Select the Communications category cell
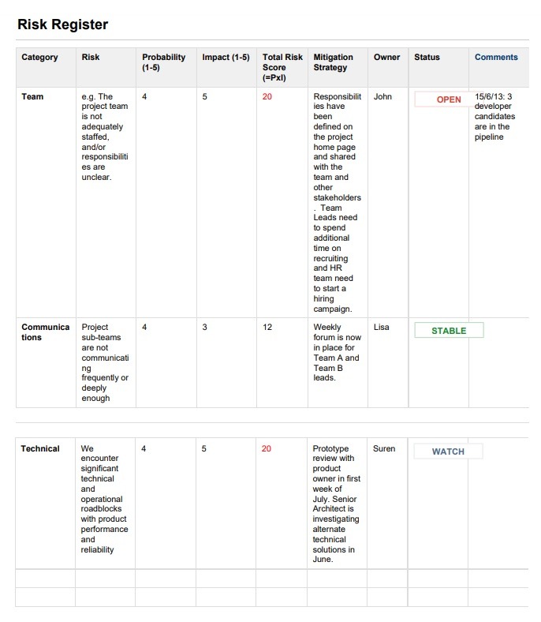The height and width of the screenshot is (622, 541). pyautogui.click(x=45, y=332)
